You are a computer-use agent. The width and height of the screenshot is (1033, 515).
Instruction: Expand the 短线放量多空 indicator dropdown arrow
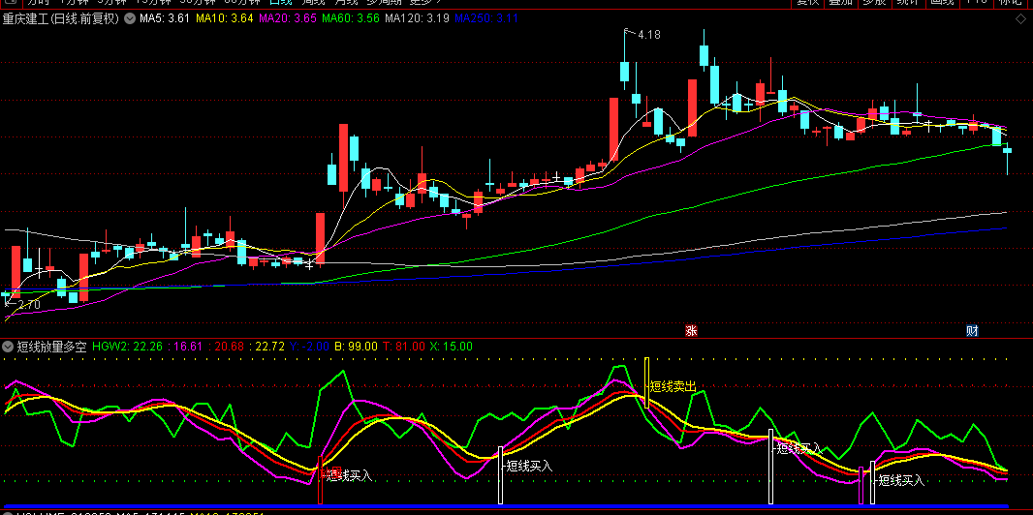pyautogui.click(x=8, y=346)
